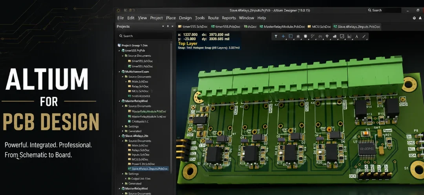Select timer555.SchDoc in the project tree
The height and width of the screenshot is (195, 424).
point(142,61)
